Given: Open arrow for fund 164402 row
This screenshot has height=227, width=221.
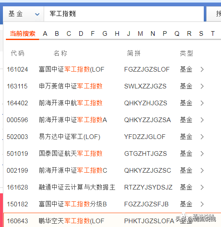Looking at the screenshot, I should 202,103.
